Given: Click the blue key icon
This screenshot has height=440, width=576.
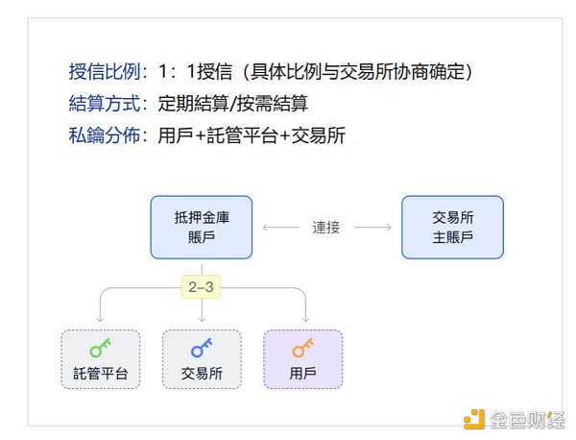Looking at the screenshot, I should (x=202, y=348).
